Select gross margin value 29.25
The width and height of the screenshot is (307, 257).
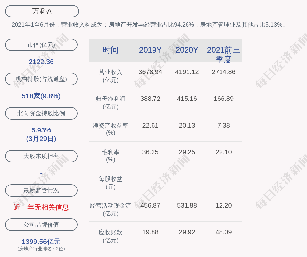tap(187, 152)
